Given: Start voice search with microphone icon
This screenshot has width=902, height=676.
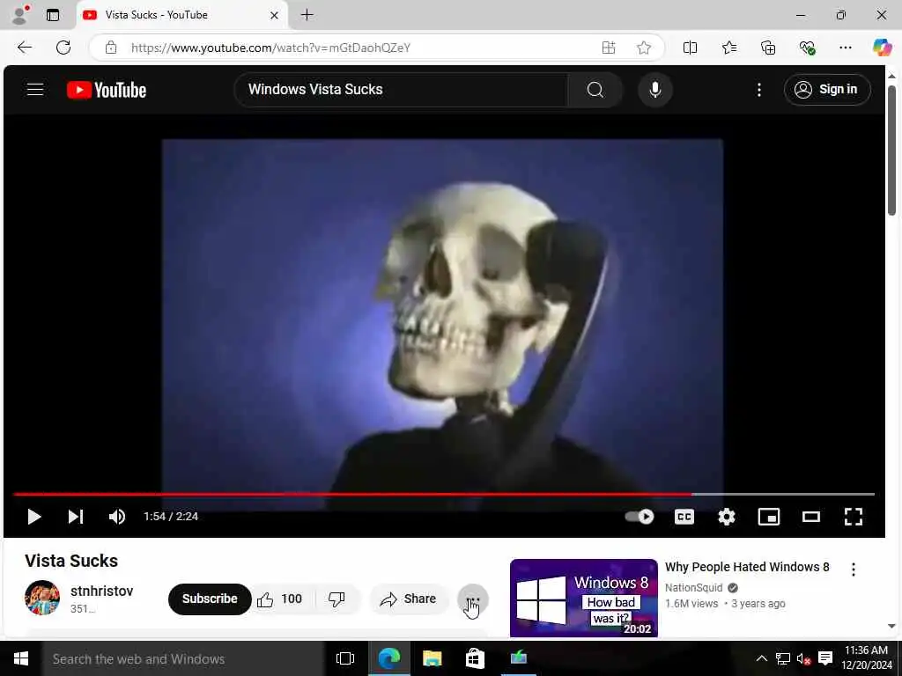Looking at the screenshot, I should pyautogui.click(x=654, y=90).
